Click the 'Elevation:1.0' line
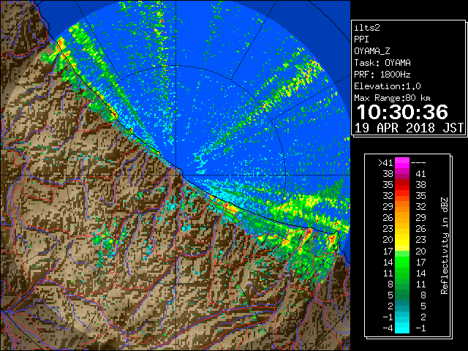The width and height of the screenshot is (468, 351). 388,86
